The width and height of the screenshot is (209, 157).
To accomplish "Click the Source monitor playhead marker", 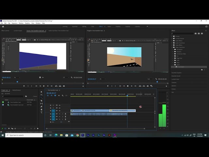I will tap(17, 82).
